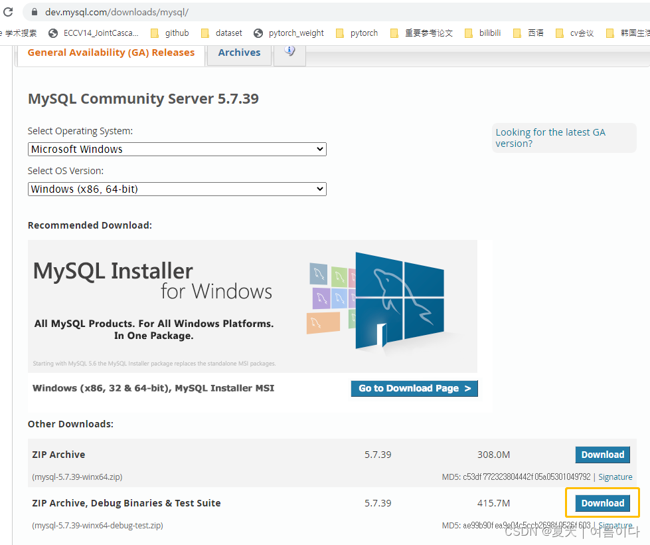Click Go to Download Page button
The height and width of the screenshot is (545, 650).
point(414,388)
